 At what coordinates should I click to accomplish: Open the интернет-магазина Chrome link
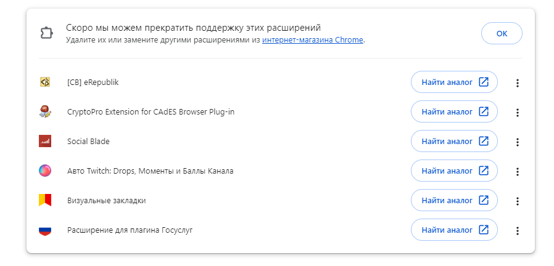(x=313, y=40)
